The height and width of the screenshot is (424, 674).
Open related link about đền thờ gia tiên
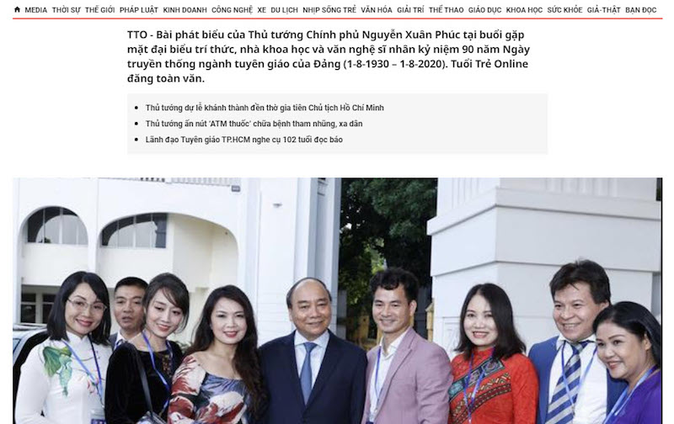coord(265,108)
